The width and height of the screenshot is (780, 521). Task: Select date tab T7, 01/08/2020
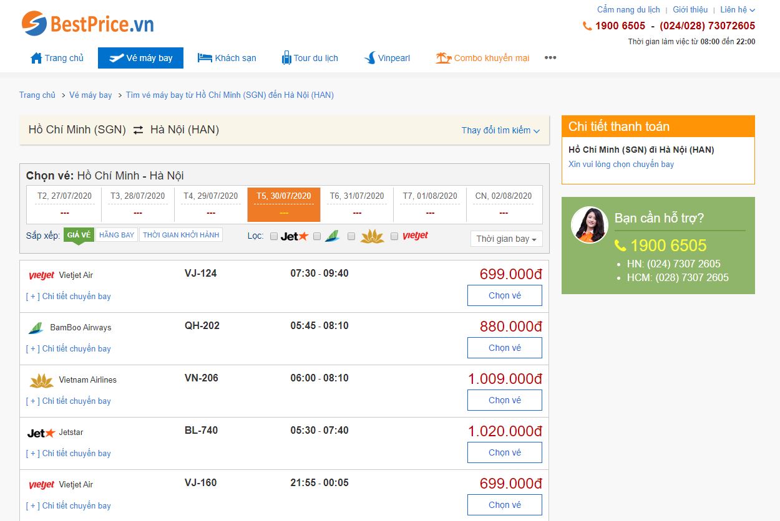pos(430,204)
